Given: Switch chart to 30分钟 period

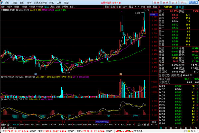Looking at the screenshot, I should pos(32,7).
